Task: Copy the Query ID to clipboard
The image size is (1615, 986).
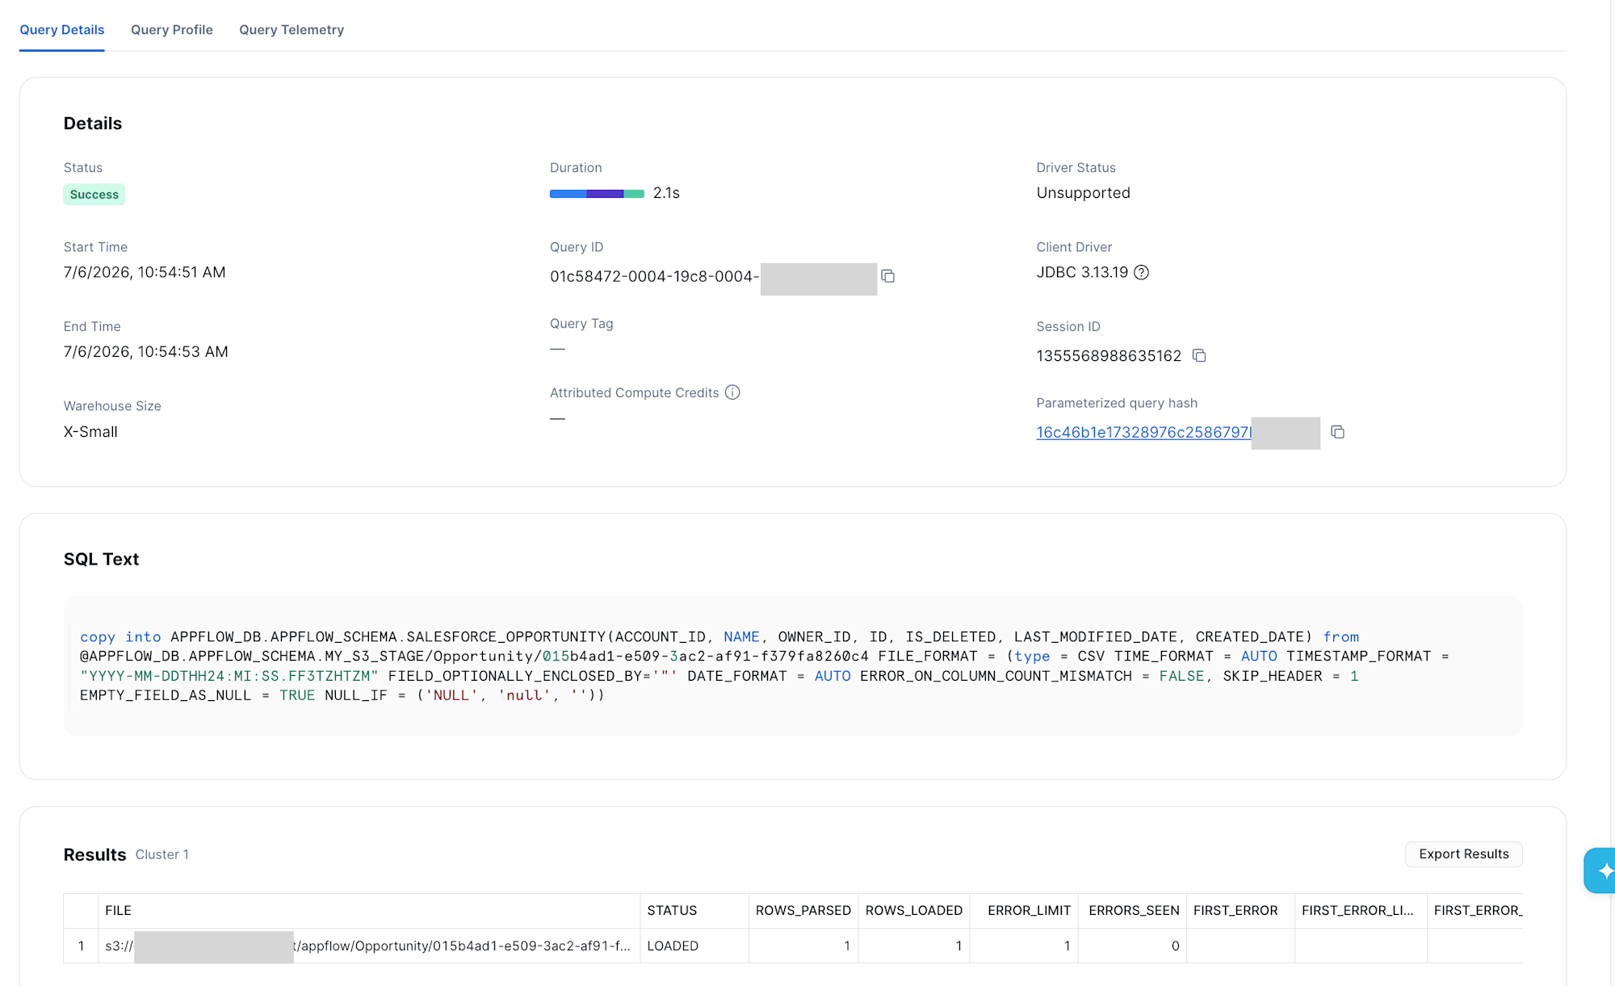Action: coord(887,276)
